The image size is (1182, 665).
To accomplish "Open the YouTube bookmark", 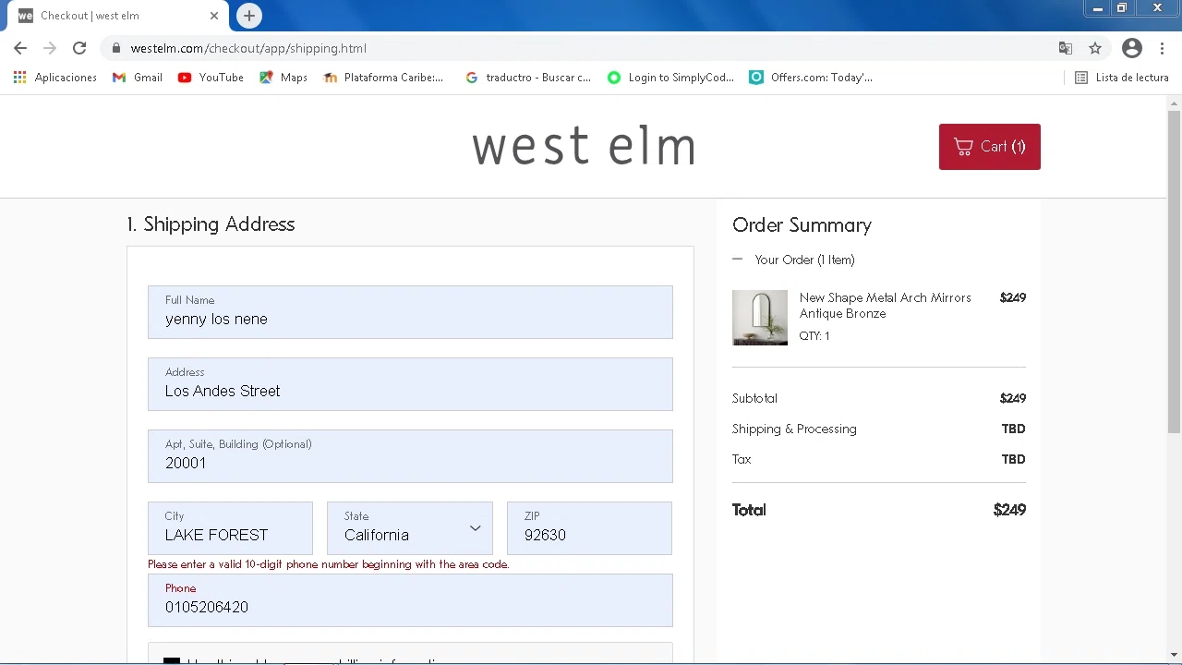I will coord(211,78).
